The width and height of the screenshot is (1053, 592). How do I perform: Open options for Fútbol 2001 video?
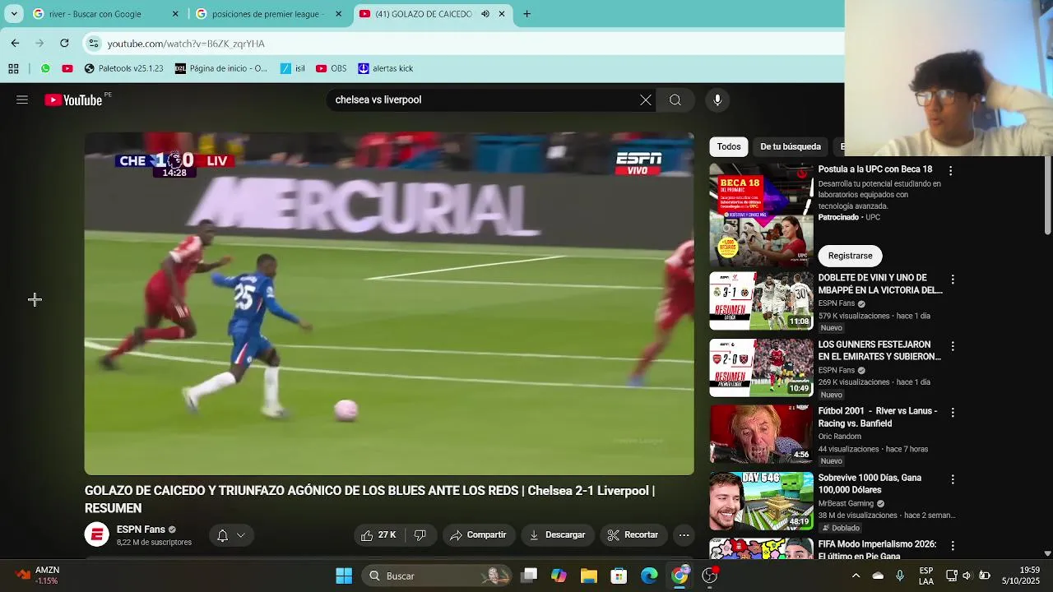953,413
